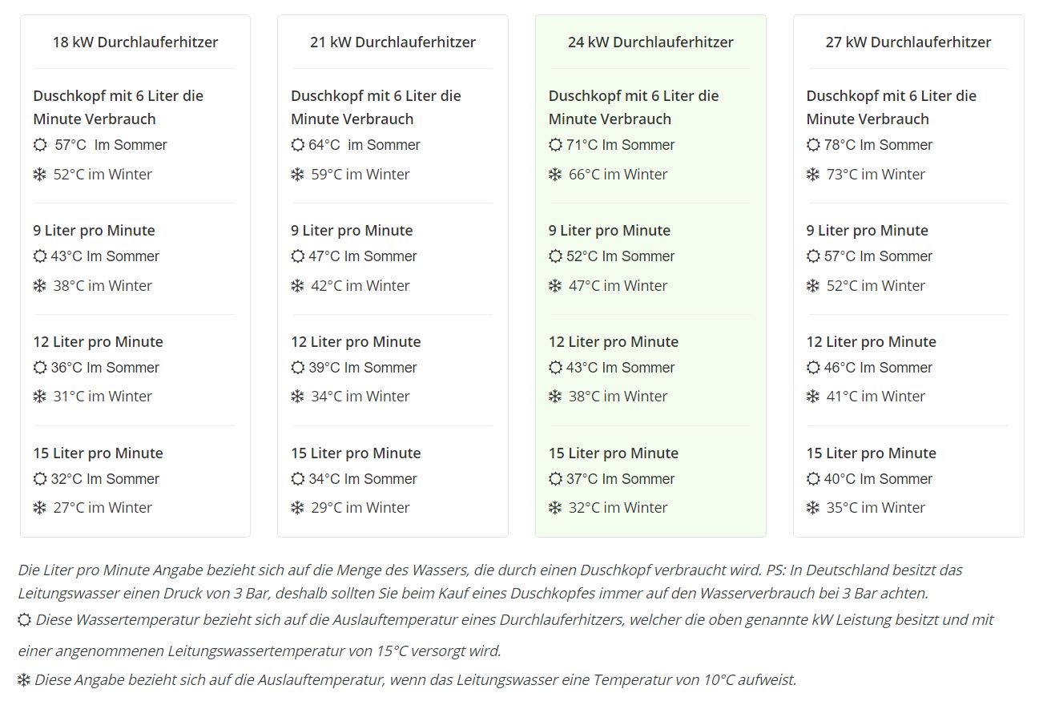Click 12 Liter pro Minute in the 18 kW card
Screen dimensions: 1047x705
tap(98, 342)
